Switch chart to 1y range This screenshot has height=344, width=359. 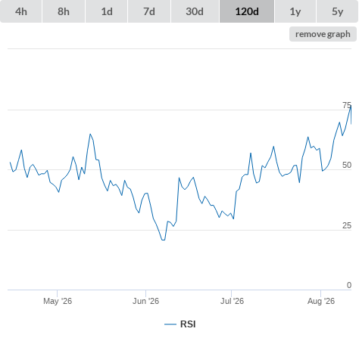pos(295,11)
